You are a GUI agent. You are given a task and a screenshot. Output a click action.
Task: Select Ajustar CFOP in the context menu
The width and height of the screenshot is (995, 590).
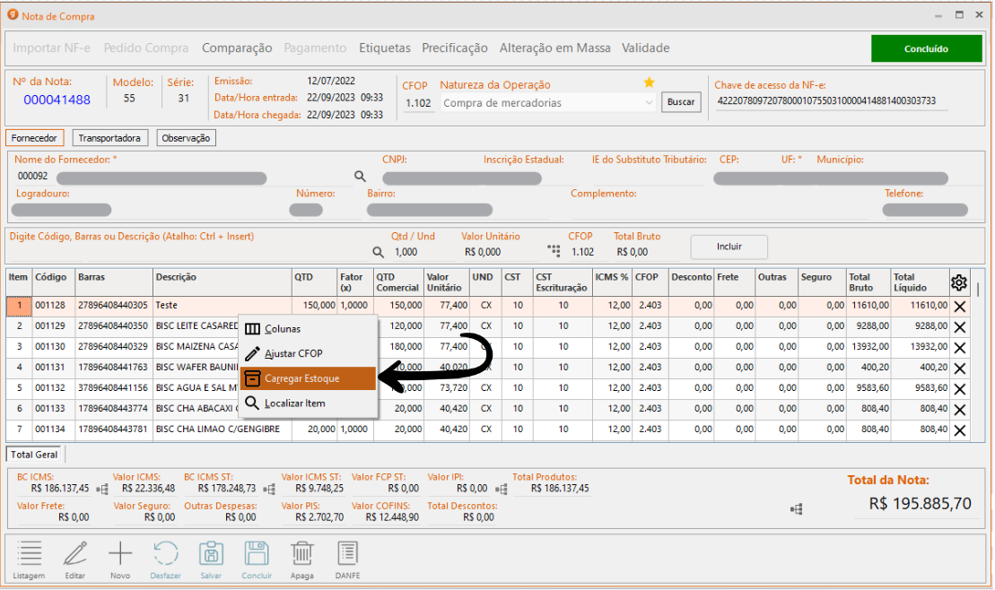309,353
